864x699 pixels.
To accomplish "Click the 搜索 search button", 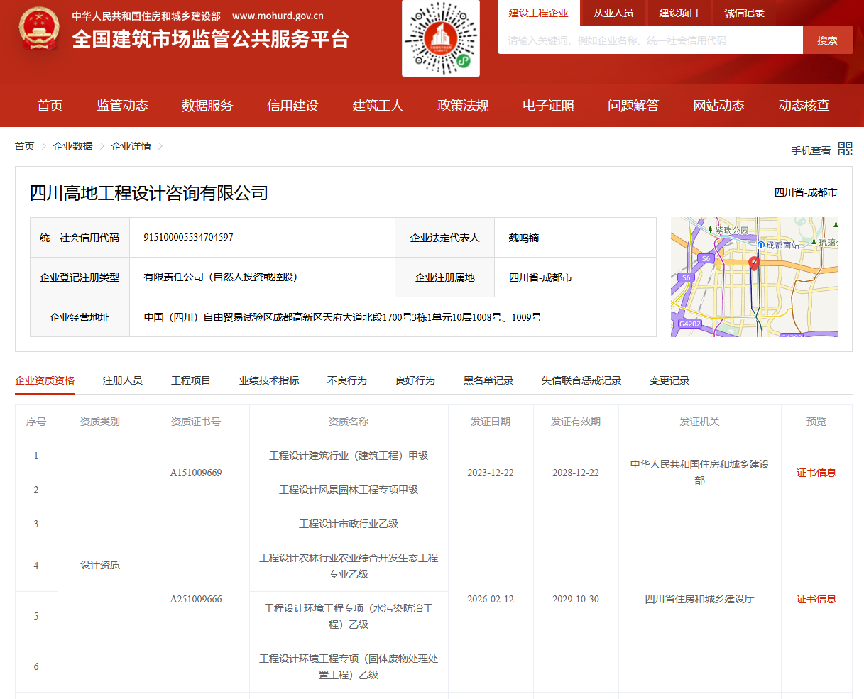I will tap(828, 40).
